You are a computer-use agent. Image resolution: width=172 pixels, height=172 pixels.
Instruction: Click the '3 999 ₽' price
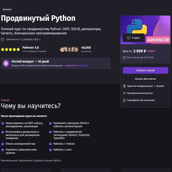pos(140,51)
